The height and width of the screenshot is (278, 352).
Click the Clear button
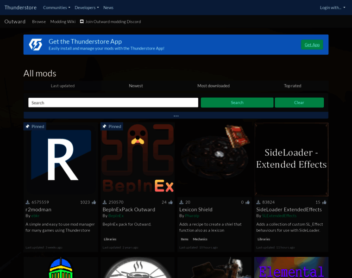click(299, 102)
